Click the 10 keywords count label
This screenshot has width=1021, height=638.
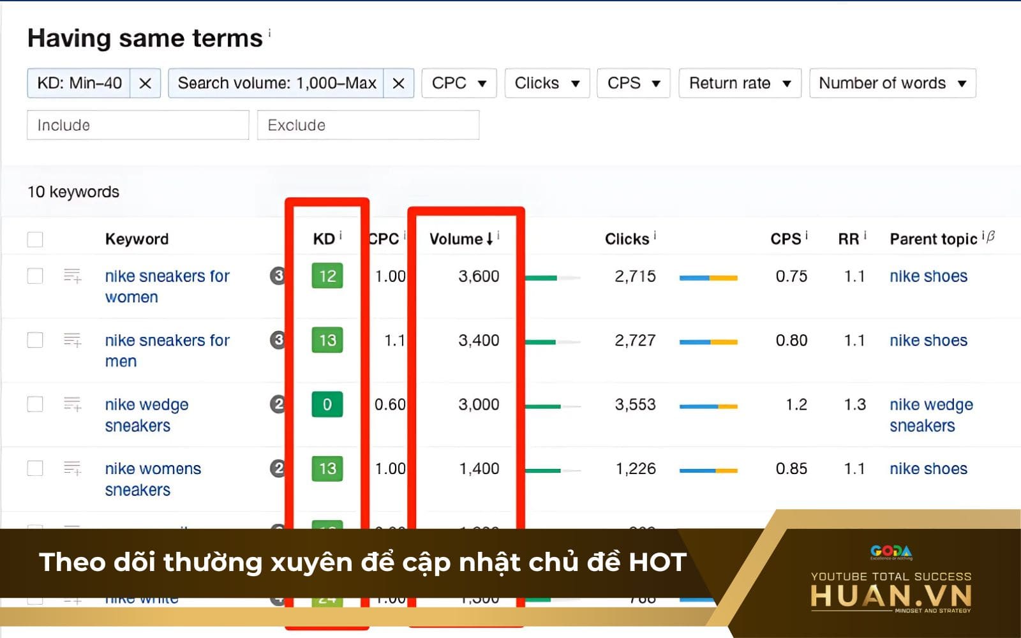(x=73, y=192)
